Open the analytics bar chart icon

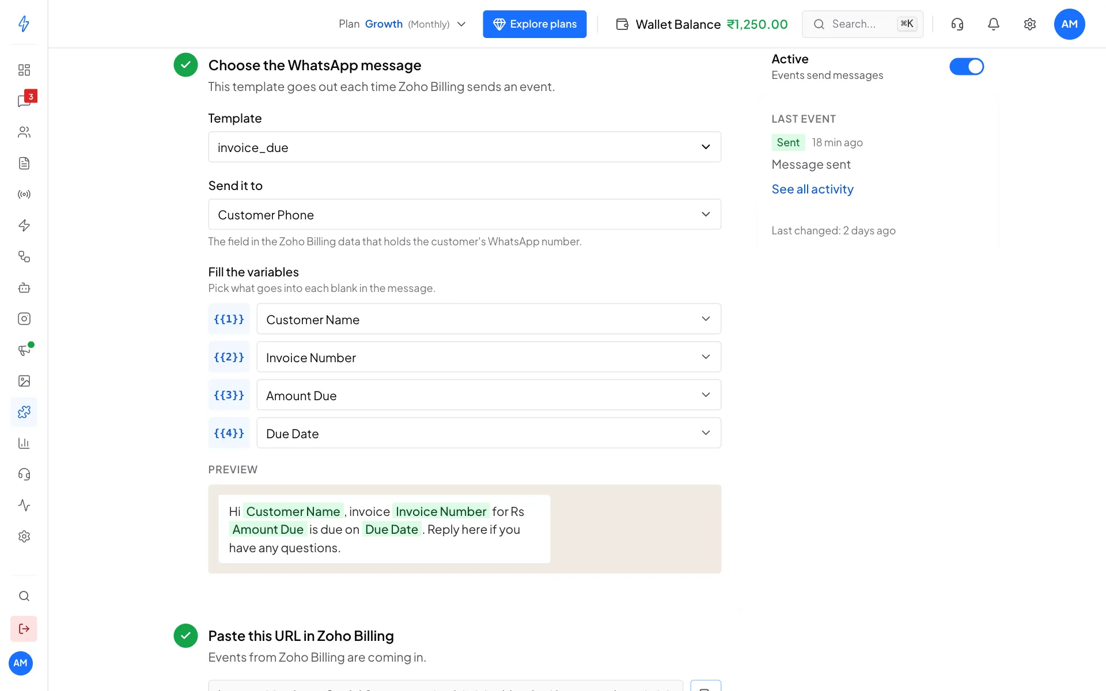pyautogui.click(x=24, y=443)
